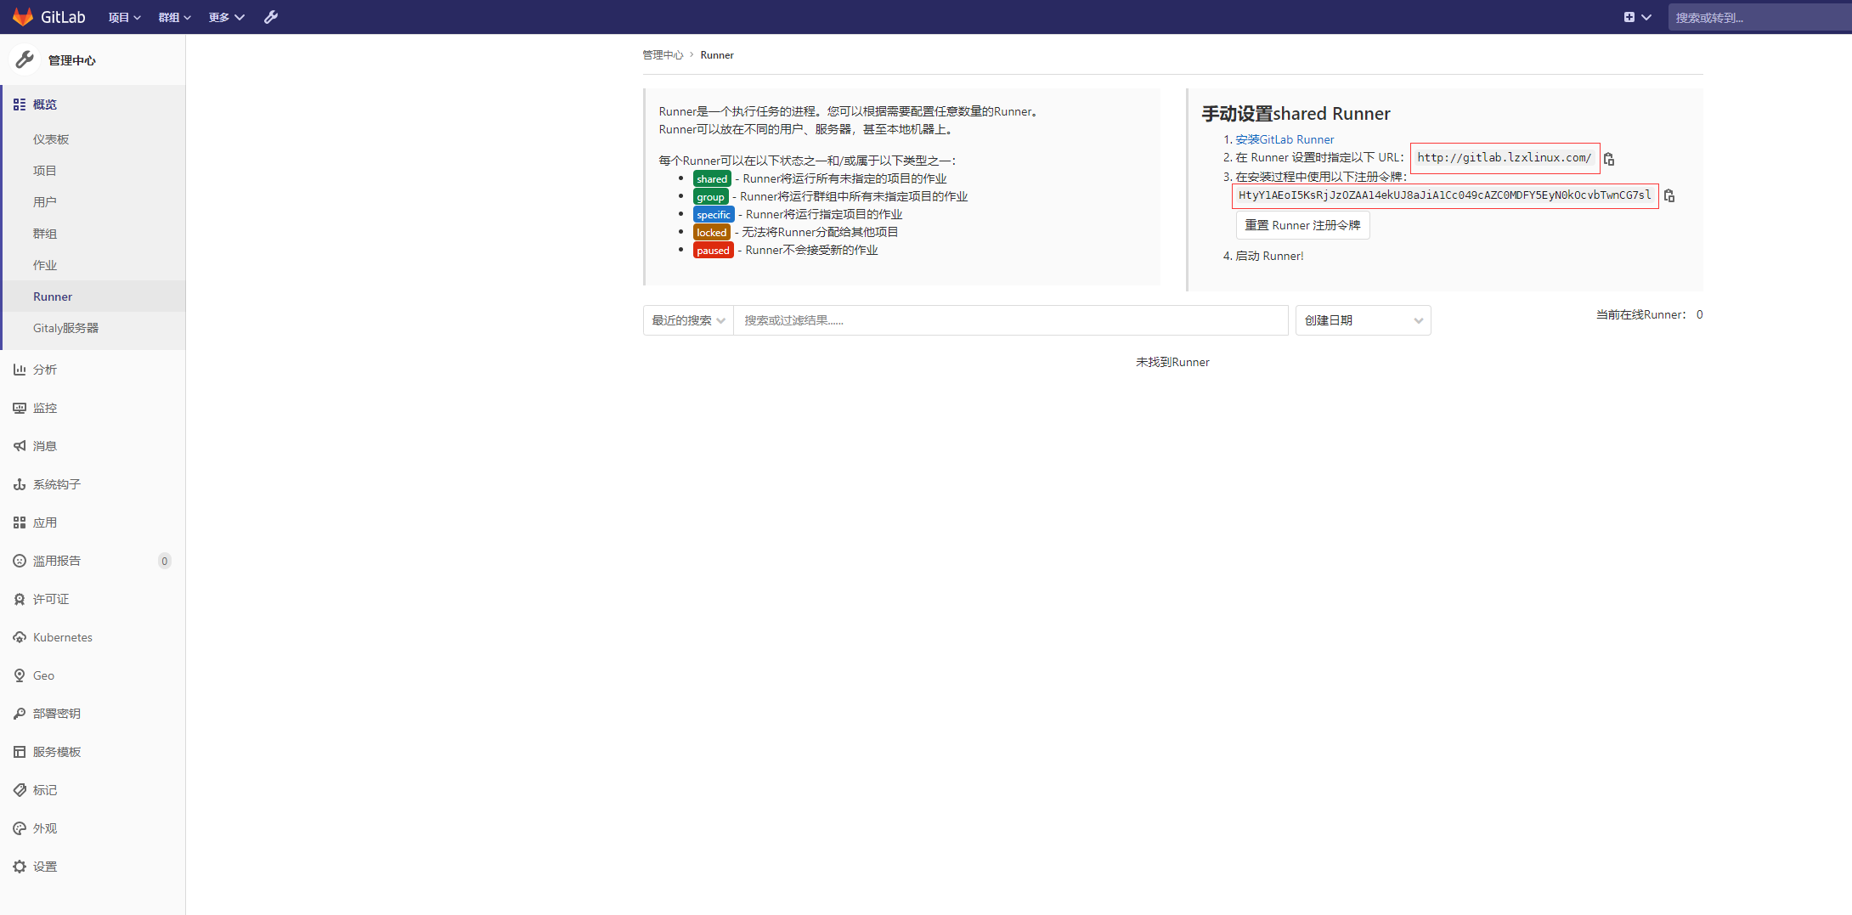Viewport: 1852px width, 915px height.
Task: Click the Runner breadcrumb item
Action: click(717, 55)
